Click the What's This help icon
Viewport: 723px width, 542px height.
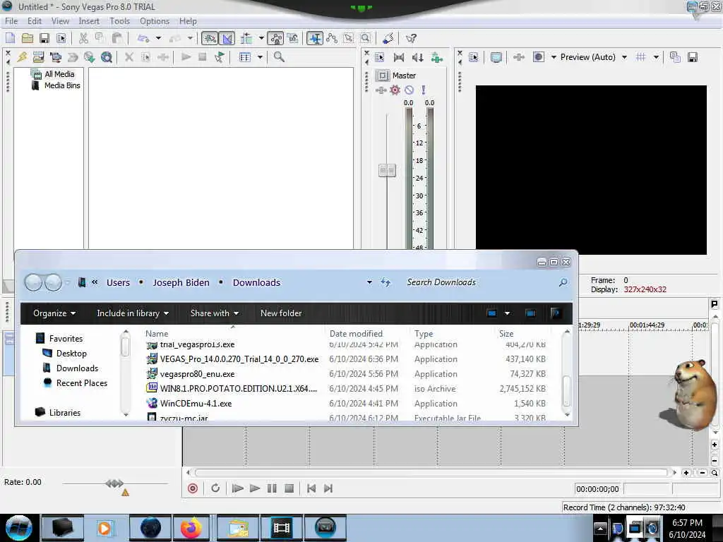click(x=411, y=38)
